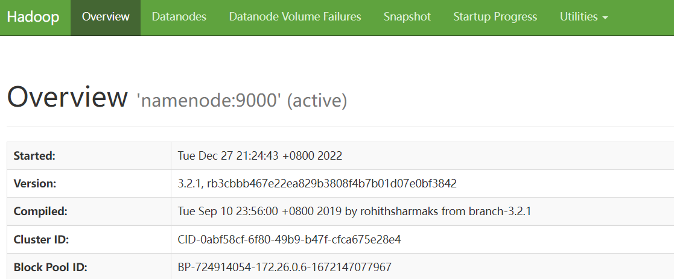Click the Started row label

coord(34,156)
